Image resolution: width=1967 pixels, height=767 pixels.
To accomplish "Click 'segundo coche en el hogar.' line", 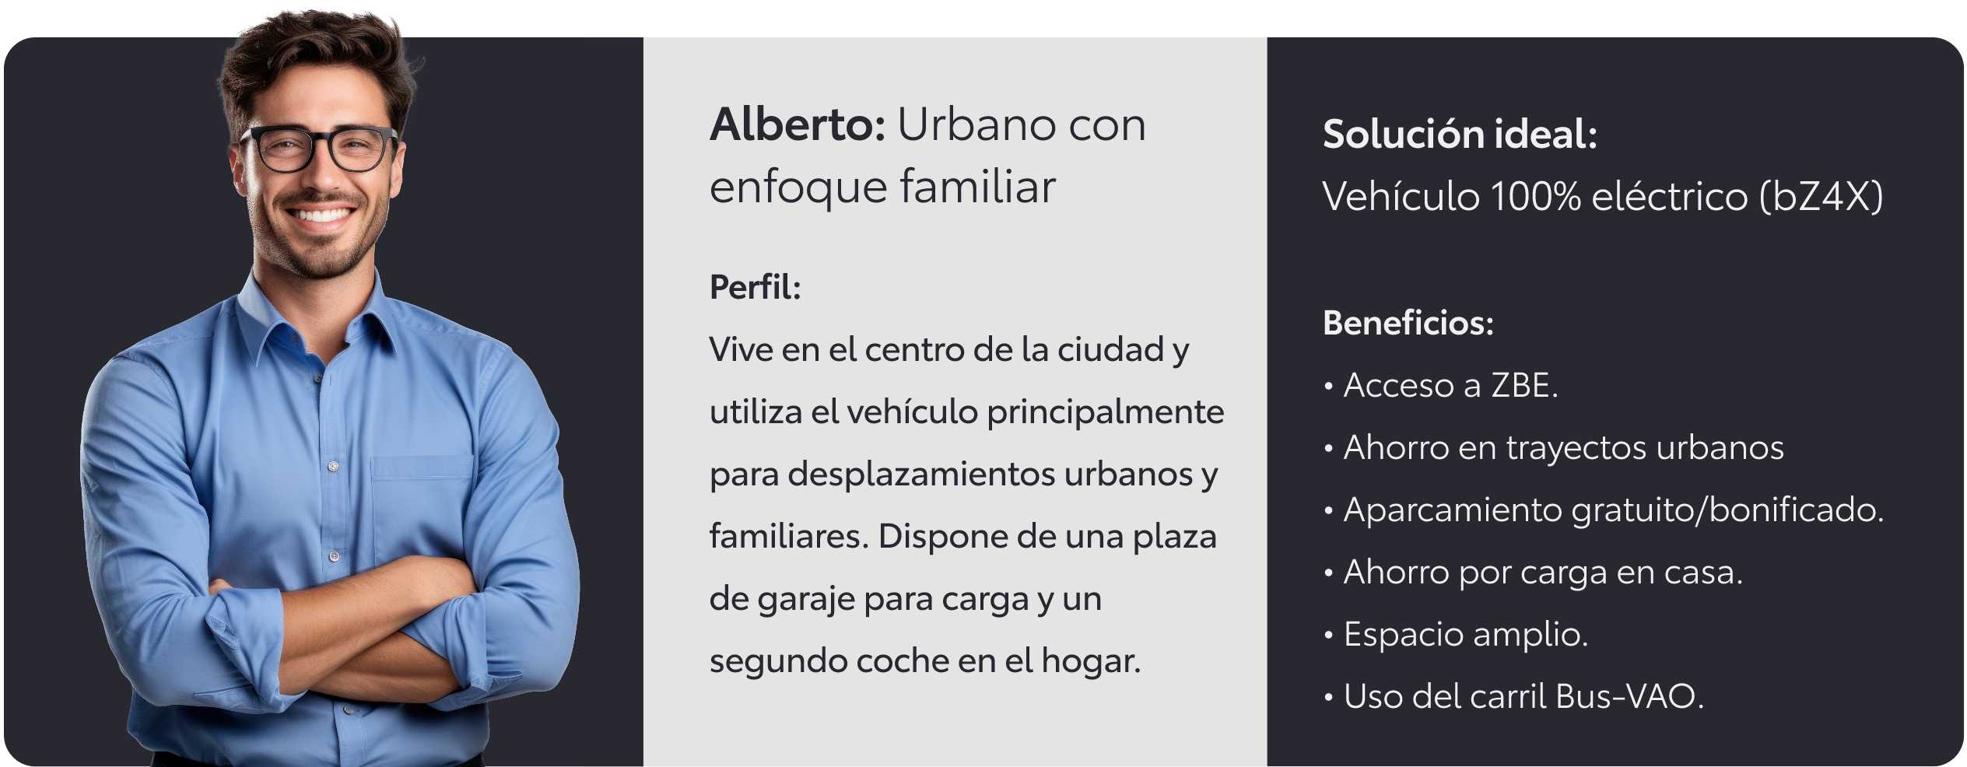I will [x=924, y=661].
